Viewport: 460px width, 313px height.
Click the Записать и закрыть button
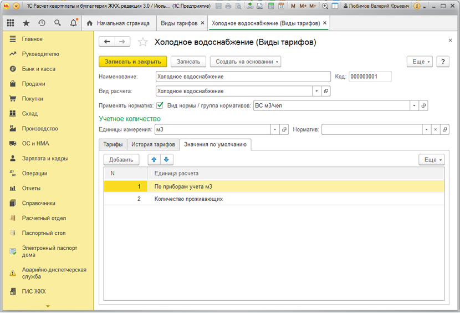pyautogui.click(x=132, y=62)
